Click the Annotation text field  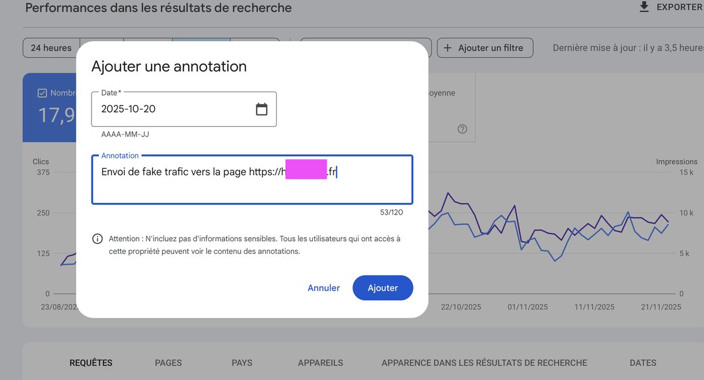[252, 179]
